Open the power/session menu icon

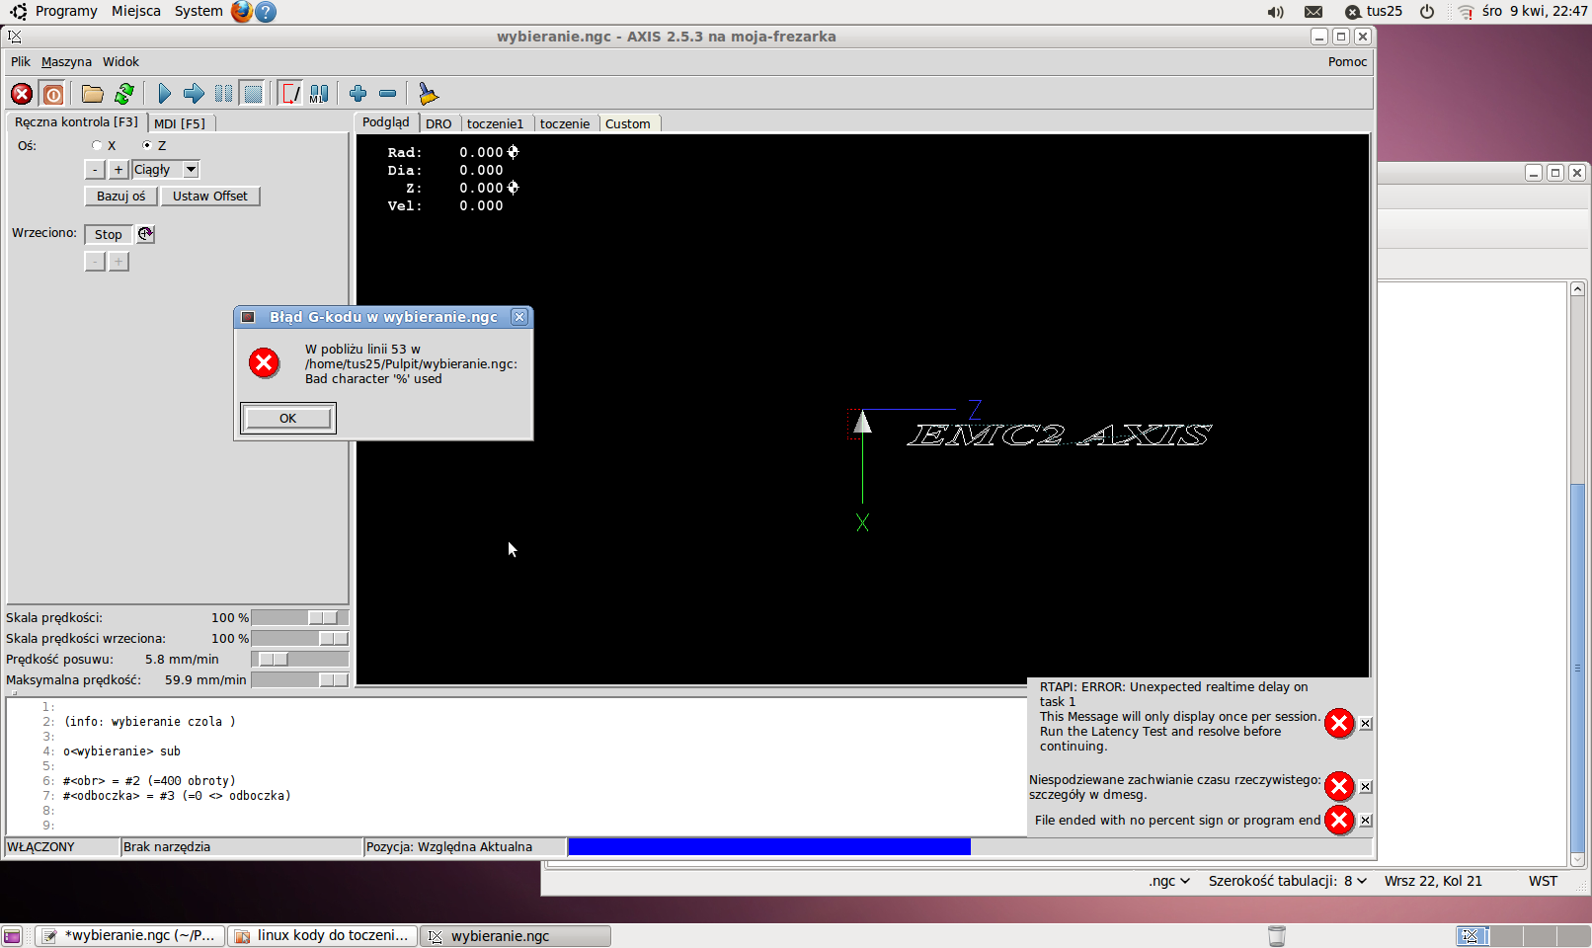click(1427, 12)
